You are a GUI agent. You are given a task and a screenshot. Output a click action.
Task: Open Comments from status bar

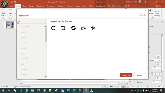(x=114, y=87)
